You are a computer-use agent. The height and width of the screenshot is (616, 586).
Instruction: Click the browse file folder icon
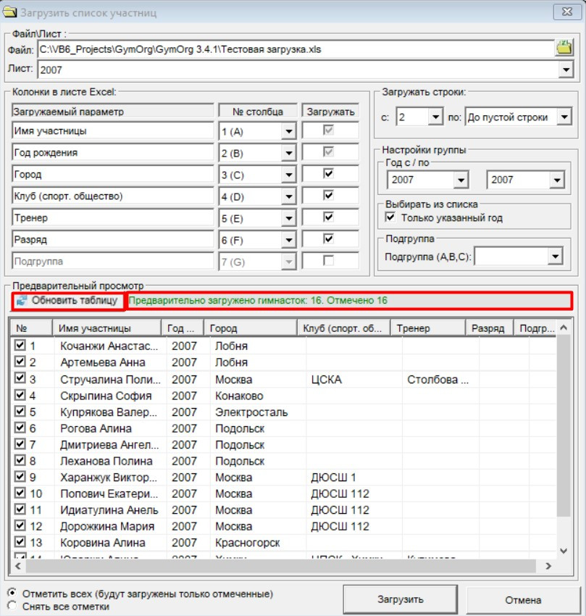pos(564,49)
